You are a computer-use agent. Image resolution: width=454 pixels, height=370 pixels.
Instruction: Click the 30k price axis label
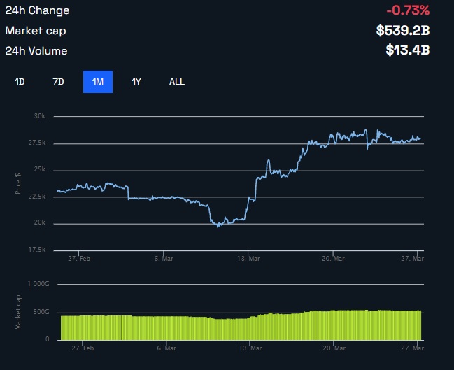pos(40,116)
